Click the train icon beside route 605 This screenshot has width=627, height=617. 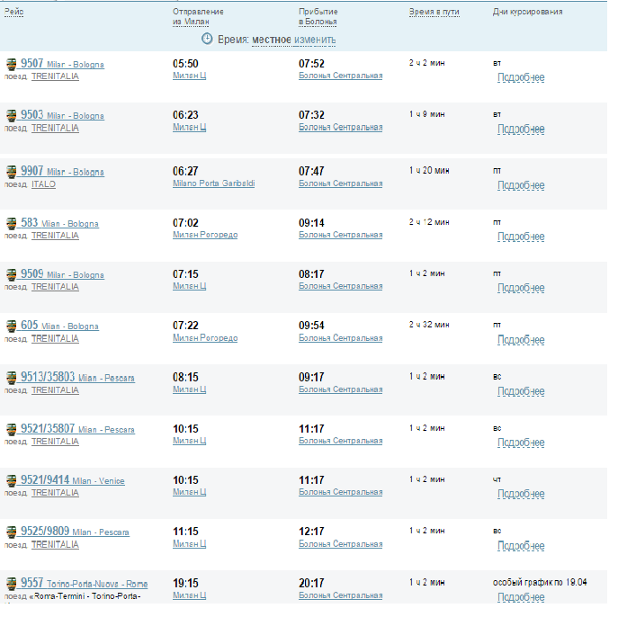[x=12, y=326]
